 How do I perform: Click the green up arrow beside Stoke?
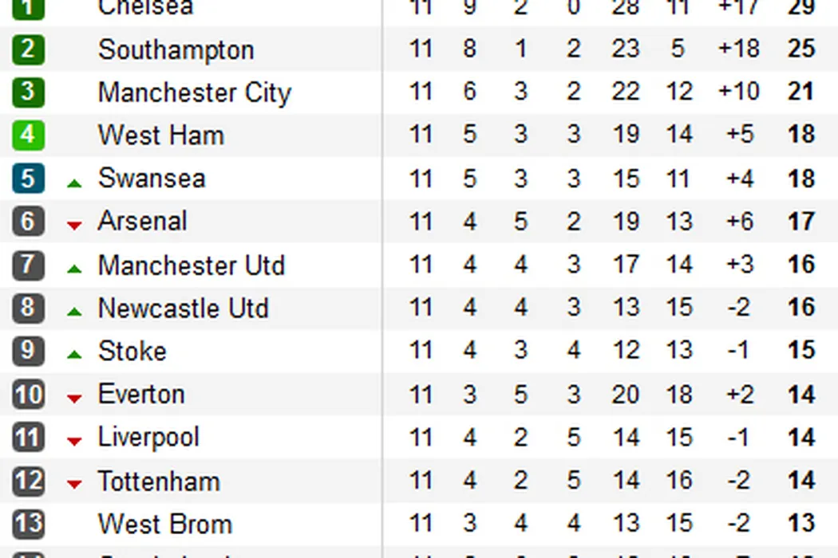(x=74, y=356)
